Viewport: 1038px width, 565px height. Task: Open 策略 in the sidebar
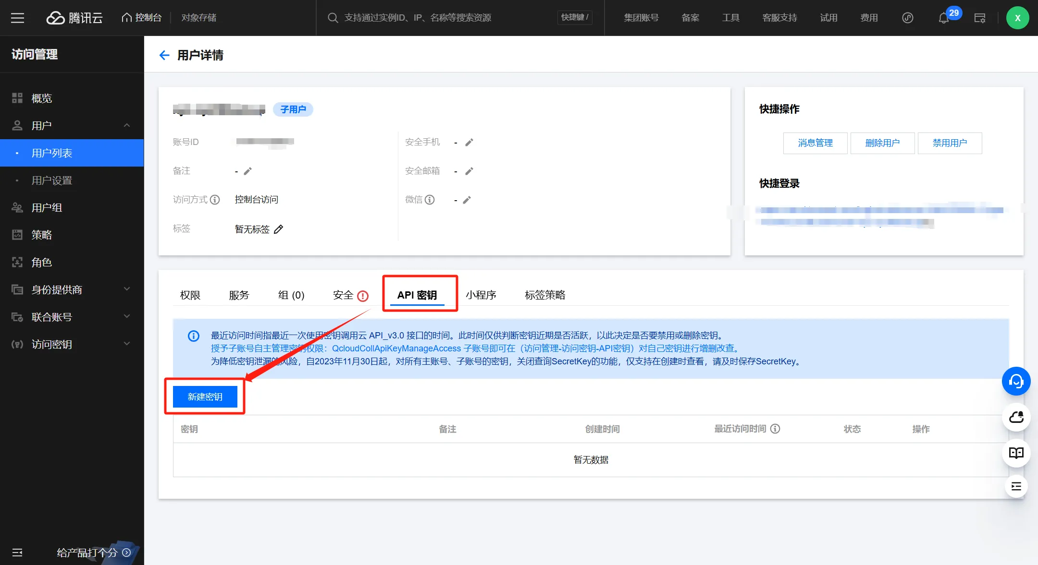(x=72, y=235)
